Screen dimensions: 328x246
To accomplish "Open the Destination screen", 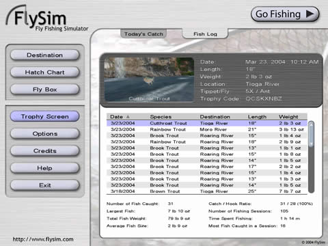I will click(x=45, y=55).
